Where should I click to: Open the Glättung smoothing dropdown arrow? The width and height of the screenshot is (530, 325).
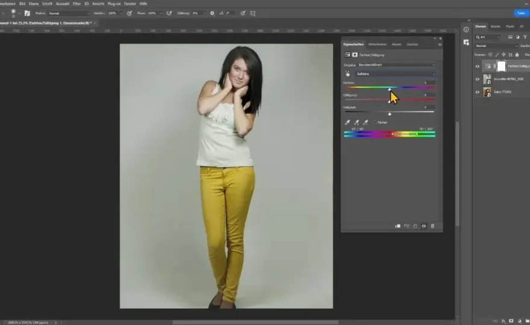[x=204, y=13]
